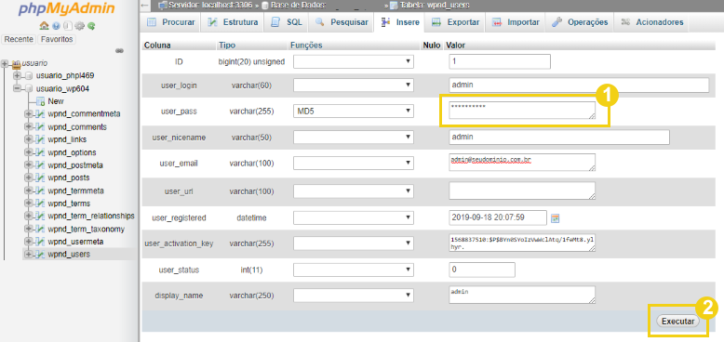Go to phpMyAdmin home via house icon
This screenshot has height=342, width=724.
[x=44, y=26]
